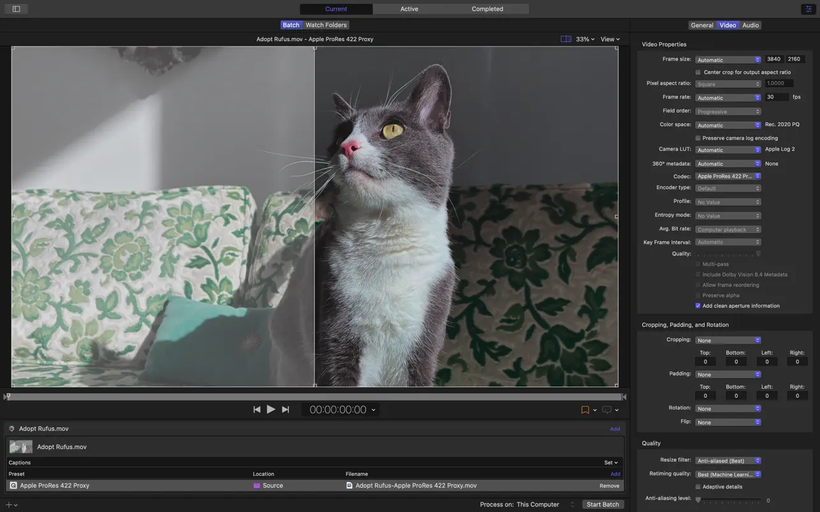Click the Start Batch button
This screenshot has height=512, width=820.
point(602,504)
